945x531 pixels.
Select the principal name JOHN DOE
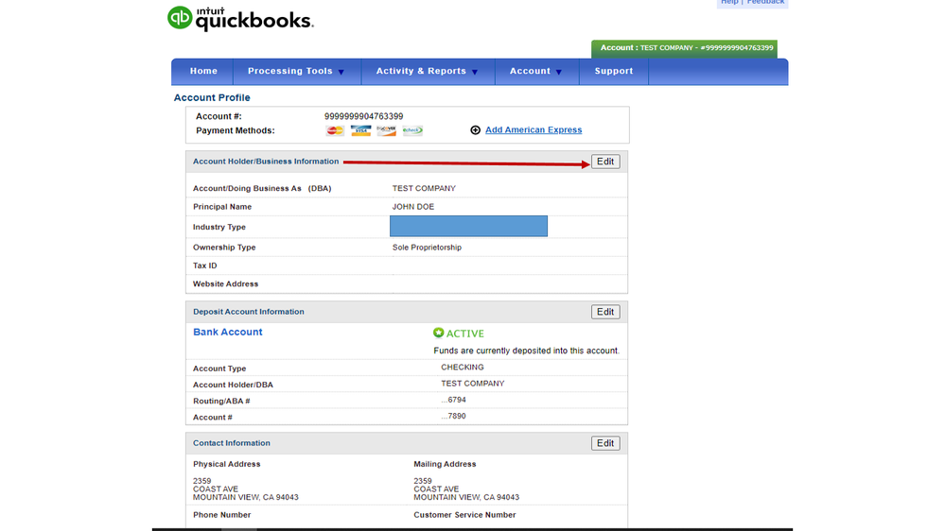pyautogui.click(x=412, y=207)
